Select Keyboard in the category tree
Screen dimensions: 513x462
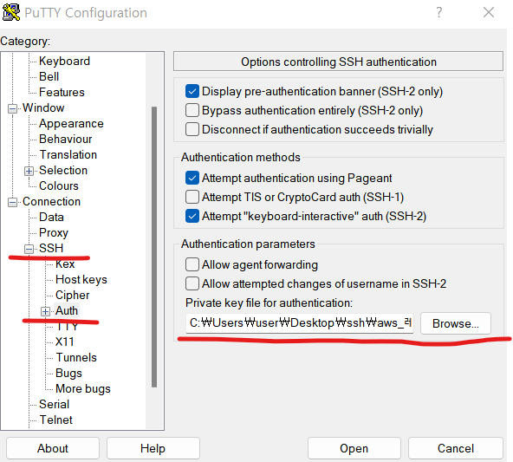click(x=64, y=61)
